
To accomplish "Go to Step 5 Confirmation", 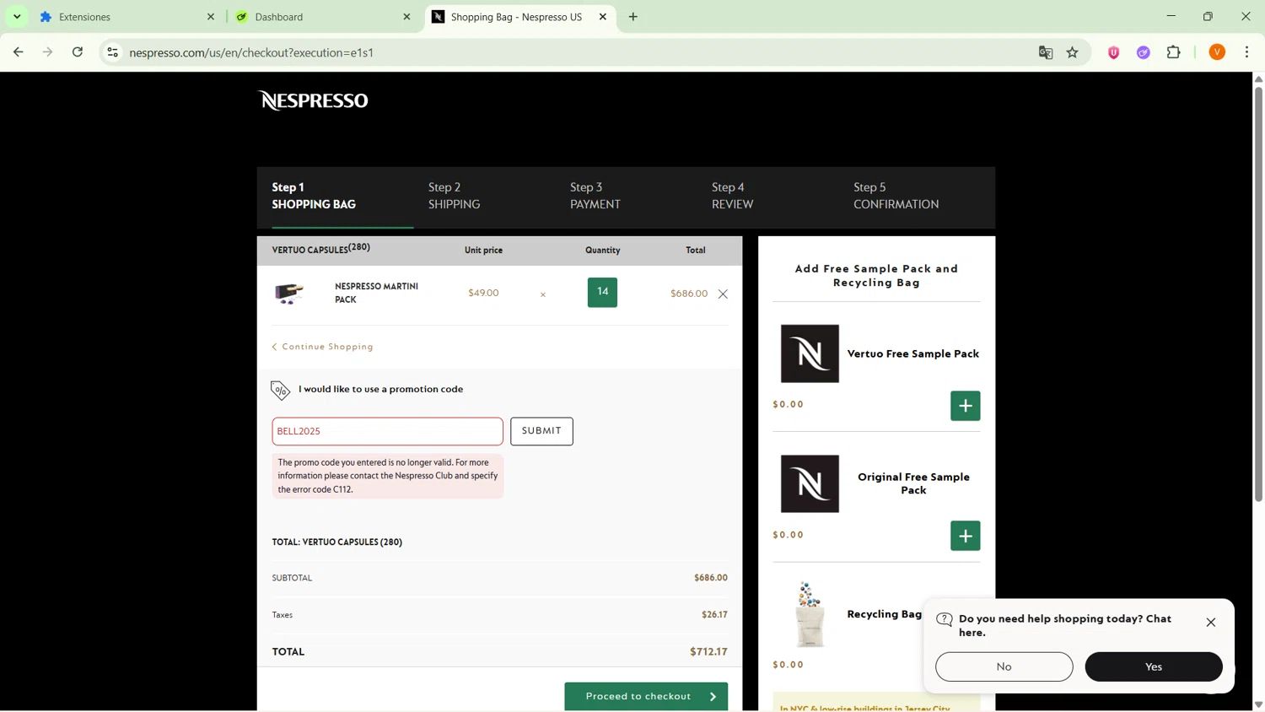I will click(896, 196).
